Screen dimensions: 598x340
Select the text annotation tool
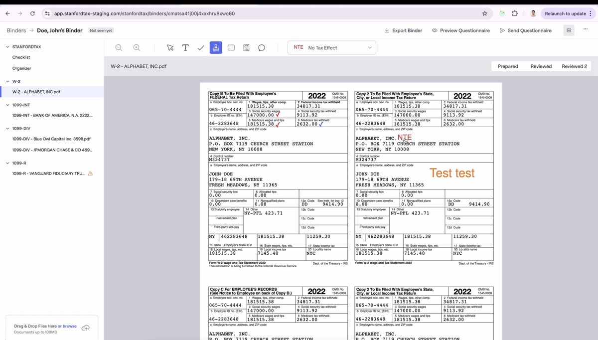(185, 47)
